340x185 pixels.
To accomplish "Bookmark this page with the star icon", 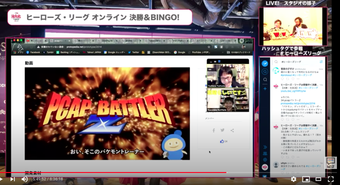I will click(209, 47).
